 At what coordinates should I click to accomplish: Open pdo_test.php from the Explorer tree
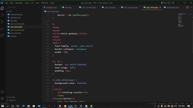click(16, 33)
